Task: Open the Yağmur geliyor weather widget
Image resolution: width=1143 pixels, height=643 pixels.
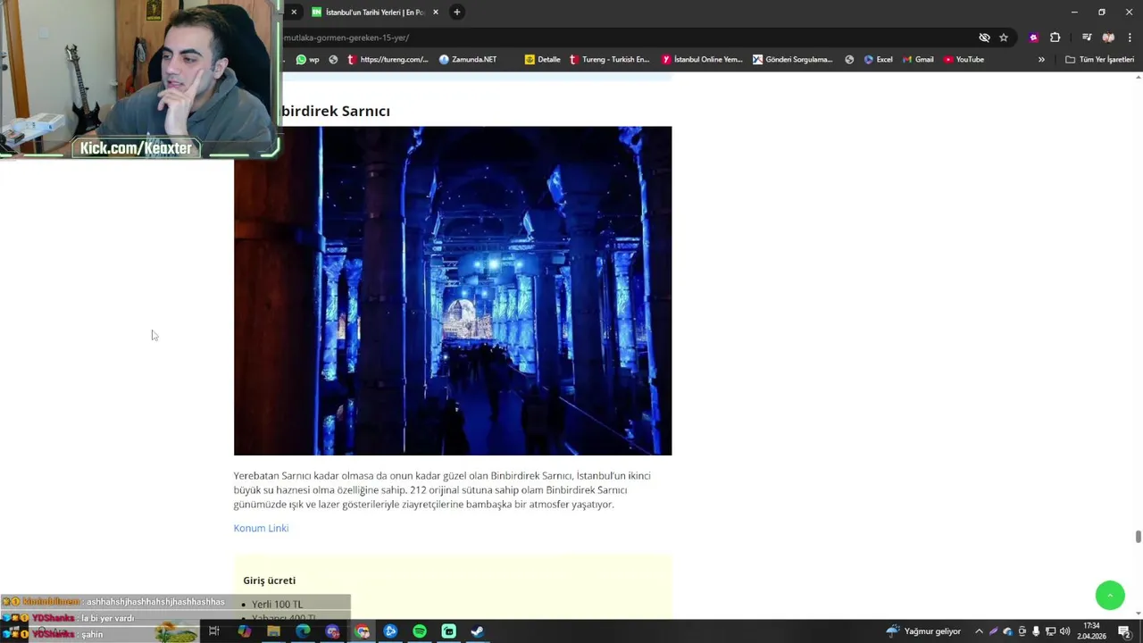Action: point(922,631)
